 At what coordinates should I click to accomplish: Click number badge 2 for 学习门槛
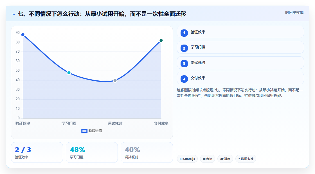pyautogui.click(x=184, y=48)
